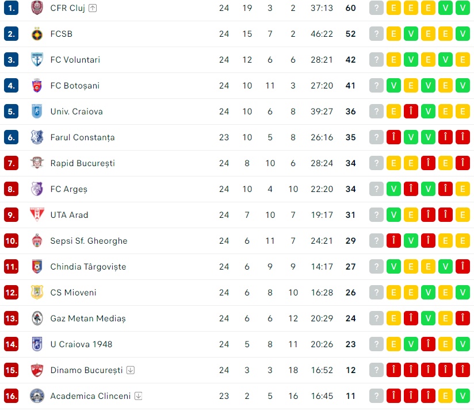Click the CFR Cluj club crest
Screen dimensions: 474x411
pyautogui.click(x=37, y=8)
